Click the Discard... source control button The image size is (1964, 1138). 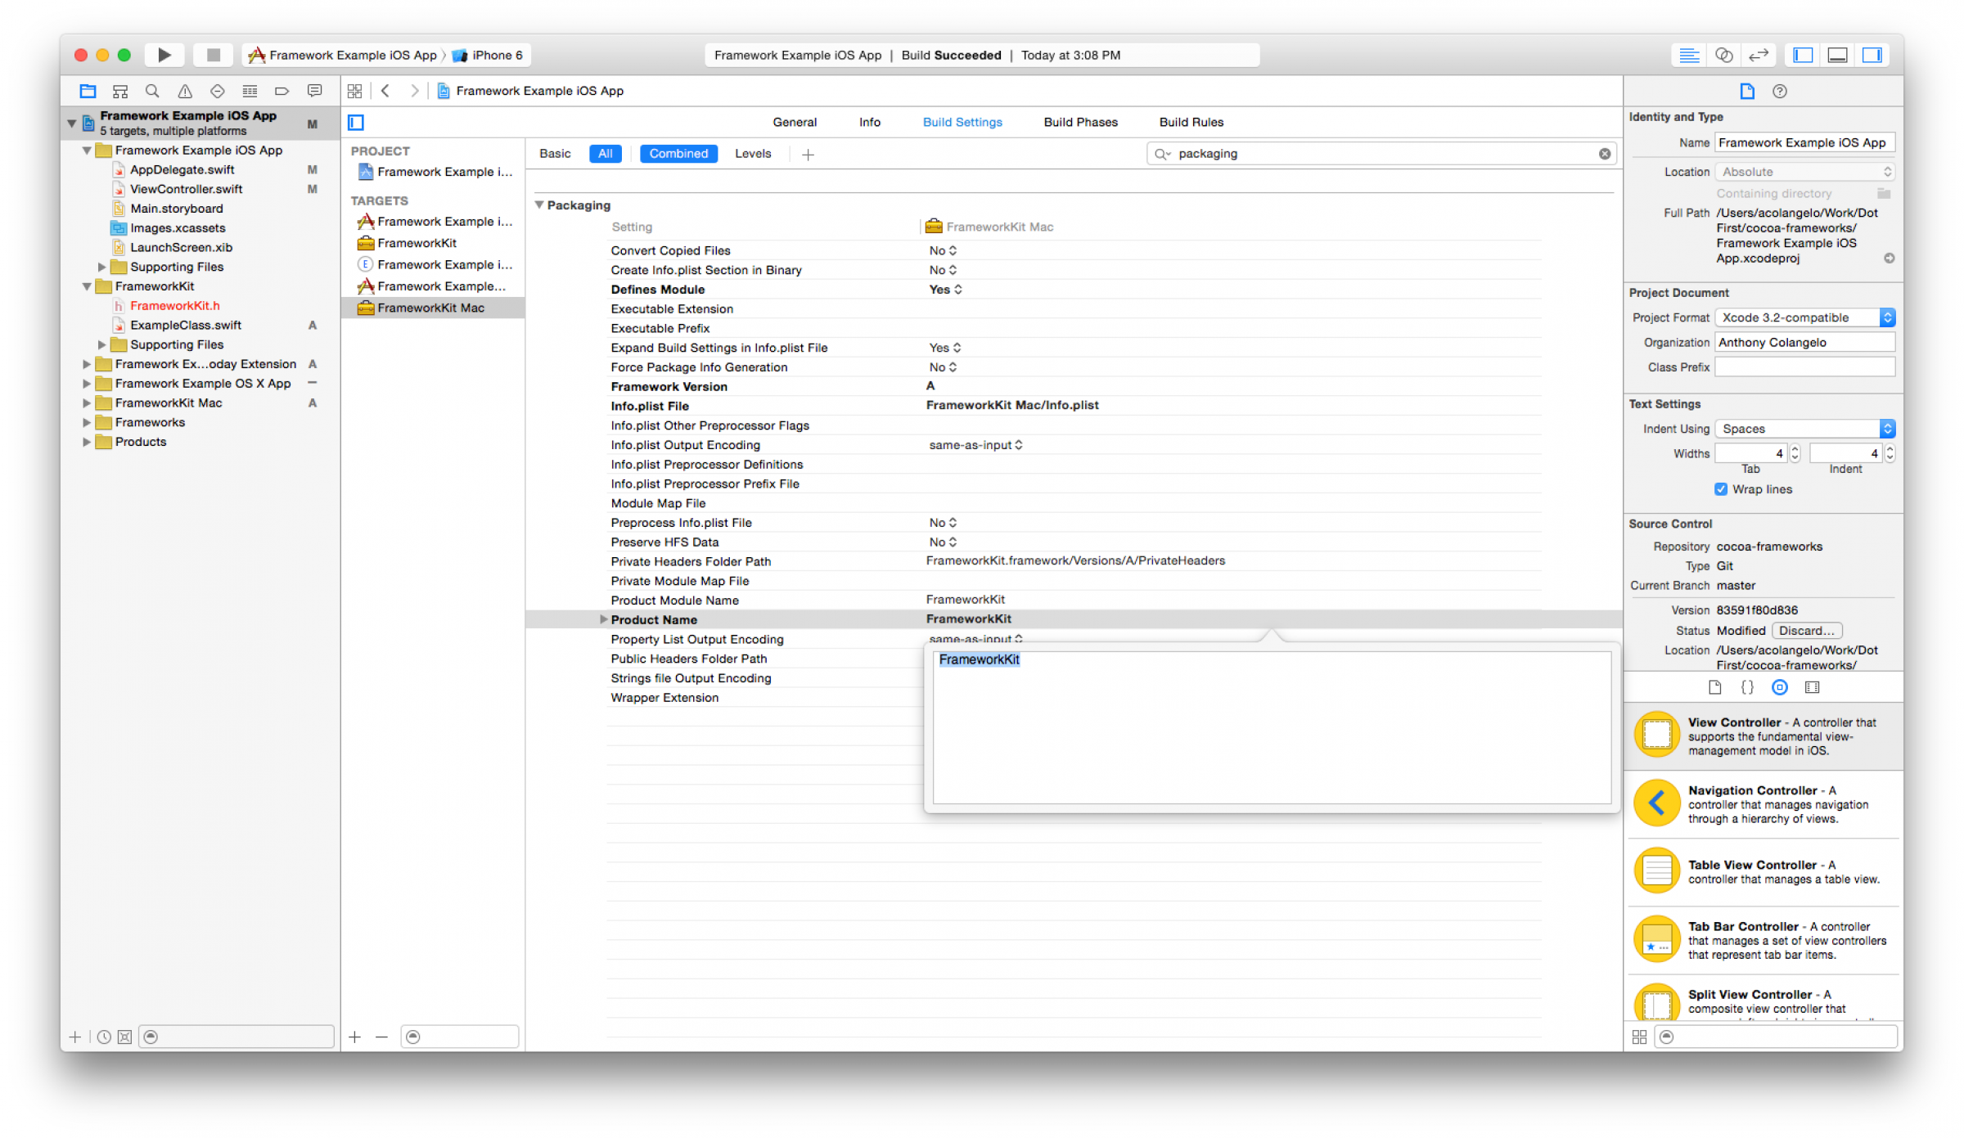coord(1807,631)
